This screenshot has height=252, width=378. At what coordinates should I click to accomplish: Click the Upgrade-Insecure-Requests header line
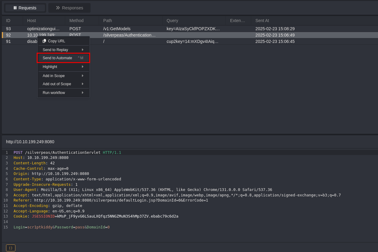pos(46,184)
